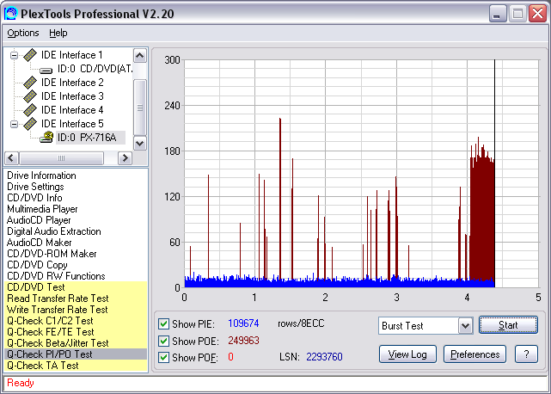This screenshot has height=394, width=551.
Task: Open CD/DVD Info
Action: pyautogui.click(x=34, y=198)
